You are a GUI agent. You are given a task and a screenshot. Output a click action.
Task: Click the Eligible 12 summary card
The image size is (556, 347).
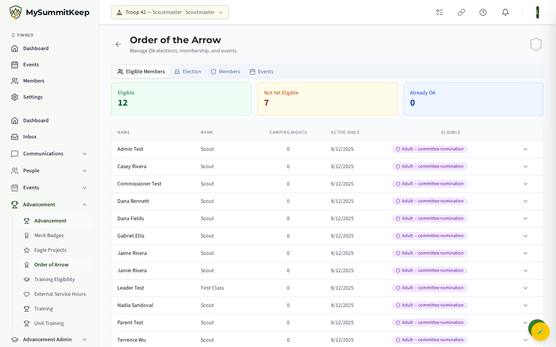pos(181,99)
